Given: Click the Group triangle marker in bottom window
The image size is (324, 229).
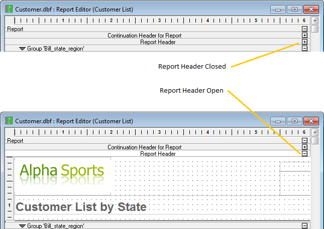Looking at the screenshot, I should pyautogui.click(x=22, y=226).
